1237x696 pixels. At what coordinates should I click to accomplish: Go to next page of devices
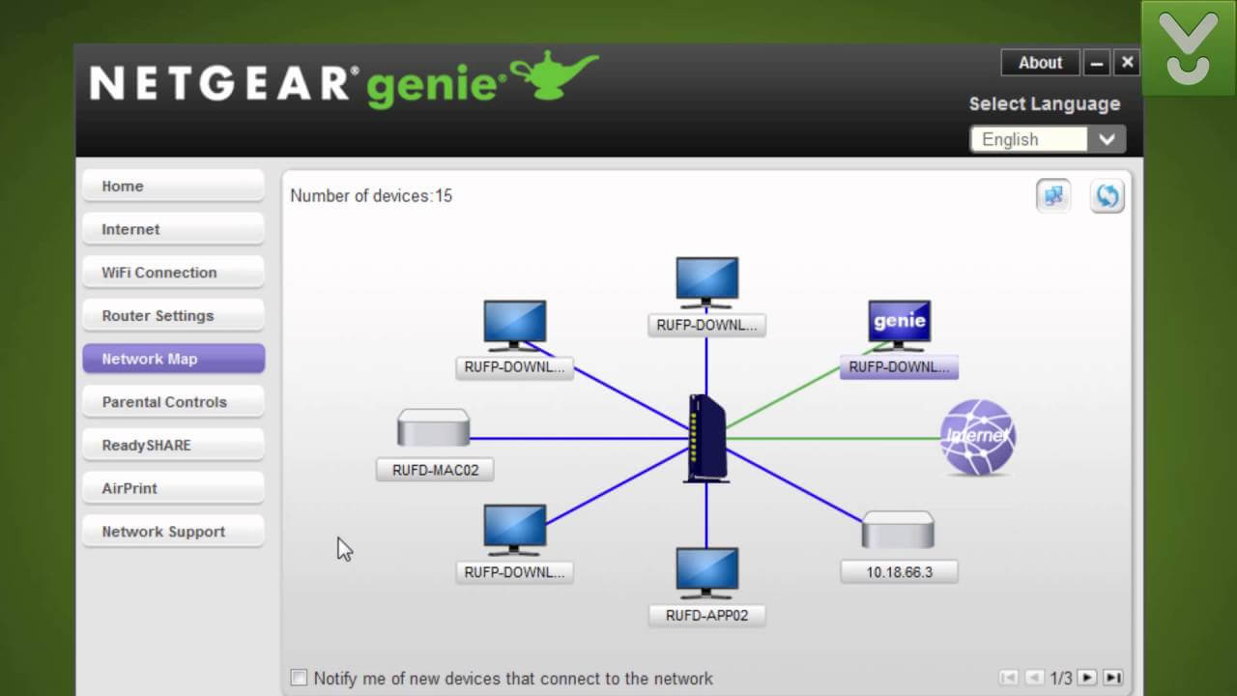tap(1087, 679)
